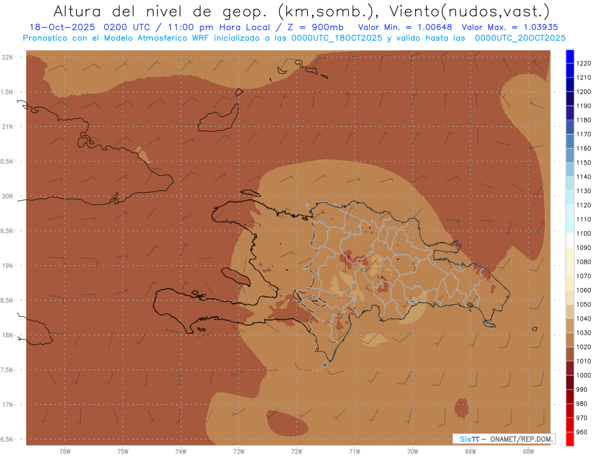Click the '1090' color bar value
The height and width of the screenshot is (458, 593).
584,248
